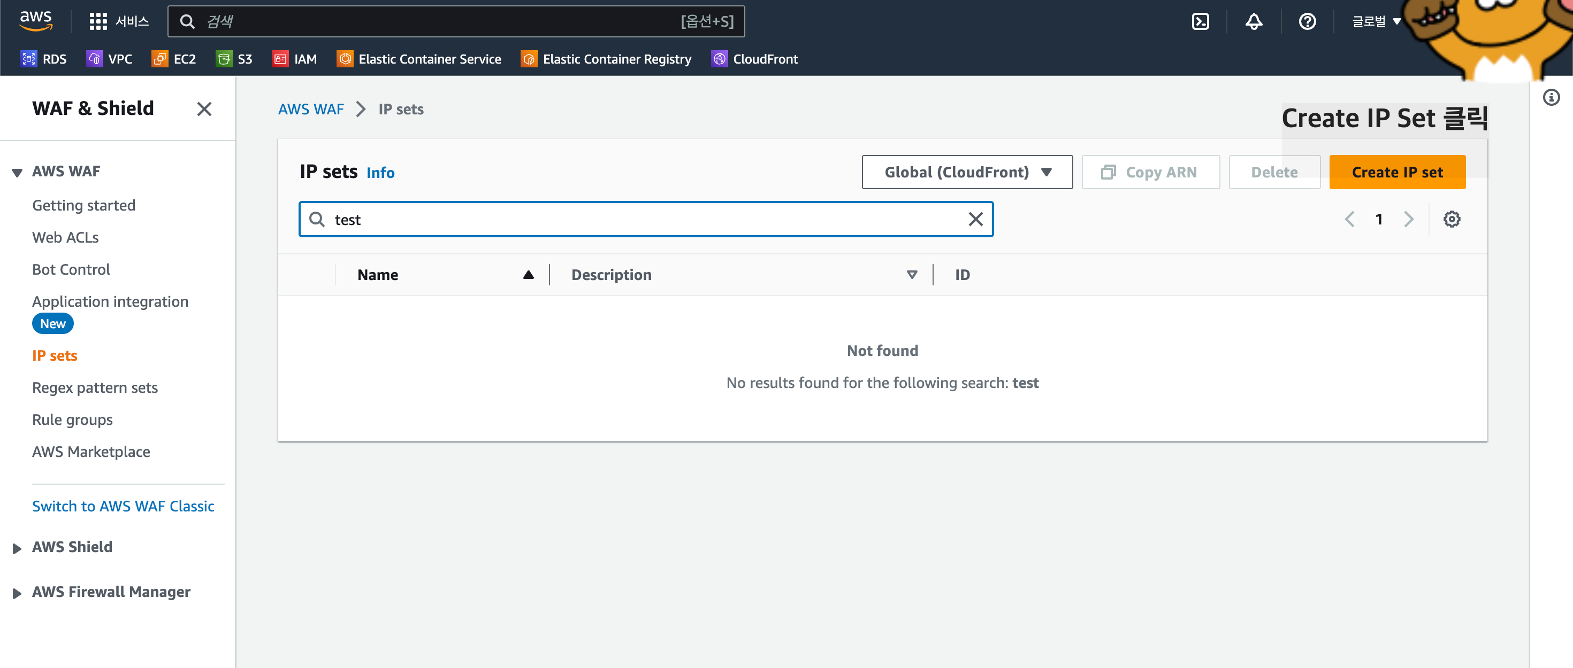Viewport: 1573px width, 668px height.
Task: Click the Create IP set button
Action: tap(1396, 172)
